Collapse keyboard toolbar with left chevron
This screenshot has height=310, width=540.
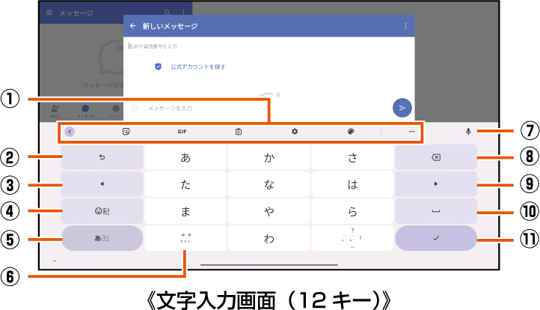coord(70,131)
